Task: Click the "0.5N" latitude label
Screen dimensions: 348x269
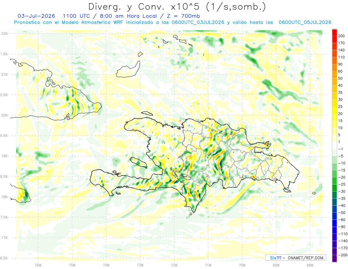Action: pyautogui.click(x=4, y=95)
